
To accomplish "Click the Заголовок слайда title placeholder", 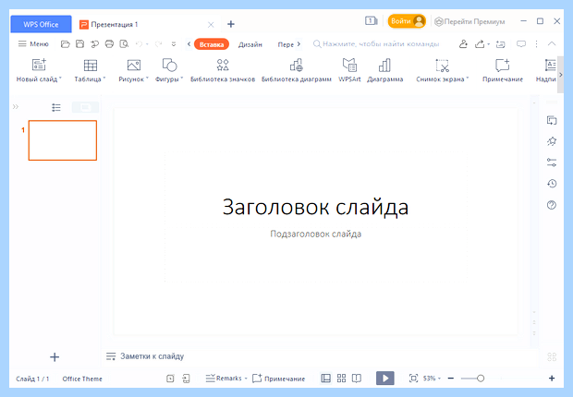I will tap(316, 207).
